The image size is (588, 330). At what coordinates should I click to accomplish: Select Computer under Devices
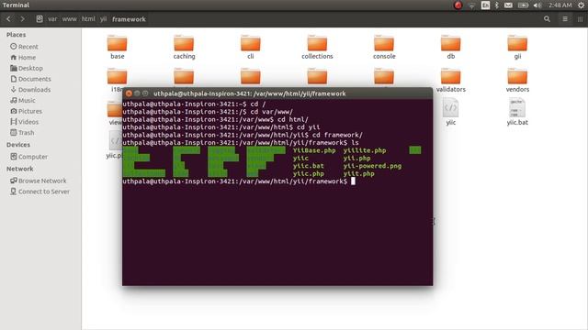tap(28, 157)
